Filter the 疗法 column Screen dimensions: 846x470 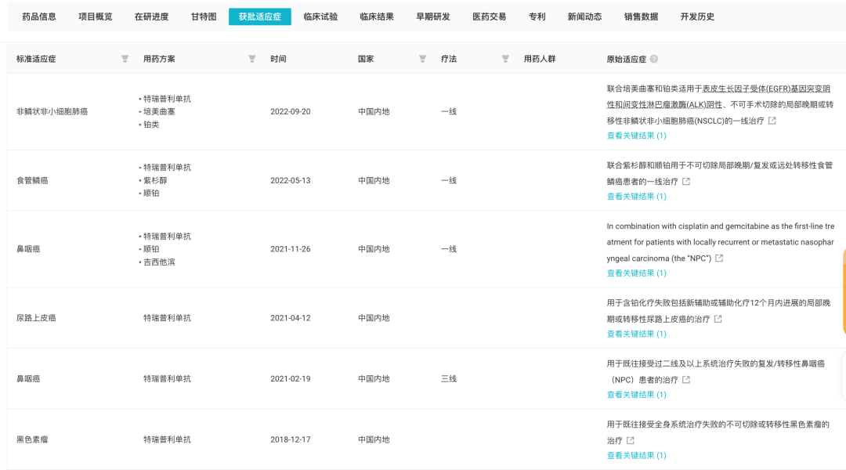point(505,59)
